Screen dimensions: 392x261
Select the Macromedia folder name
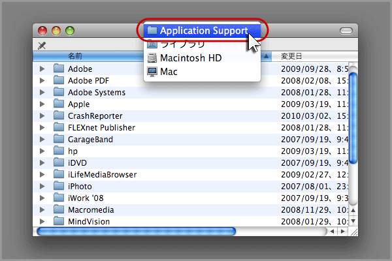tap(91, 210)
